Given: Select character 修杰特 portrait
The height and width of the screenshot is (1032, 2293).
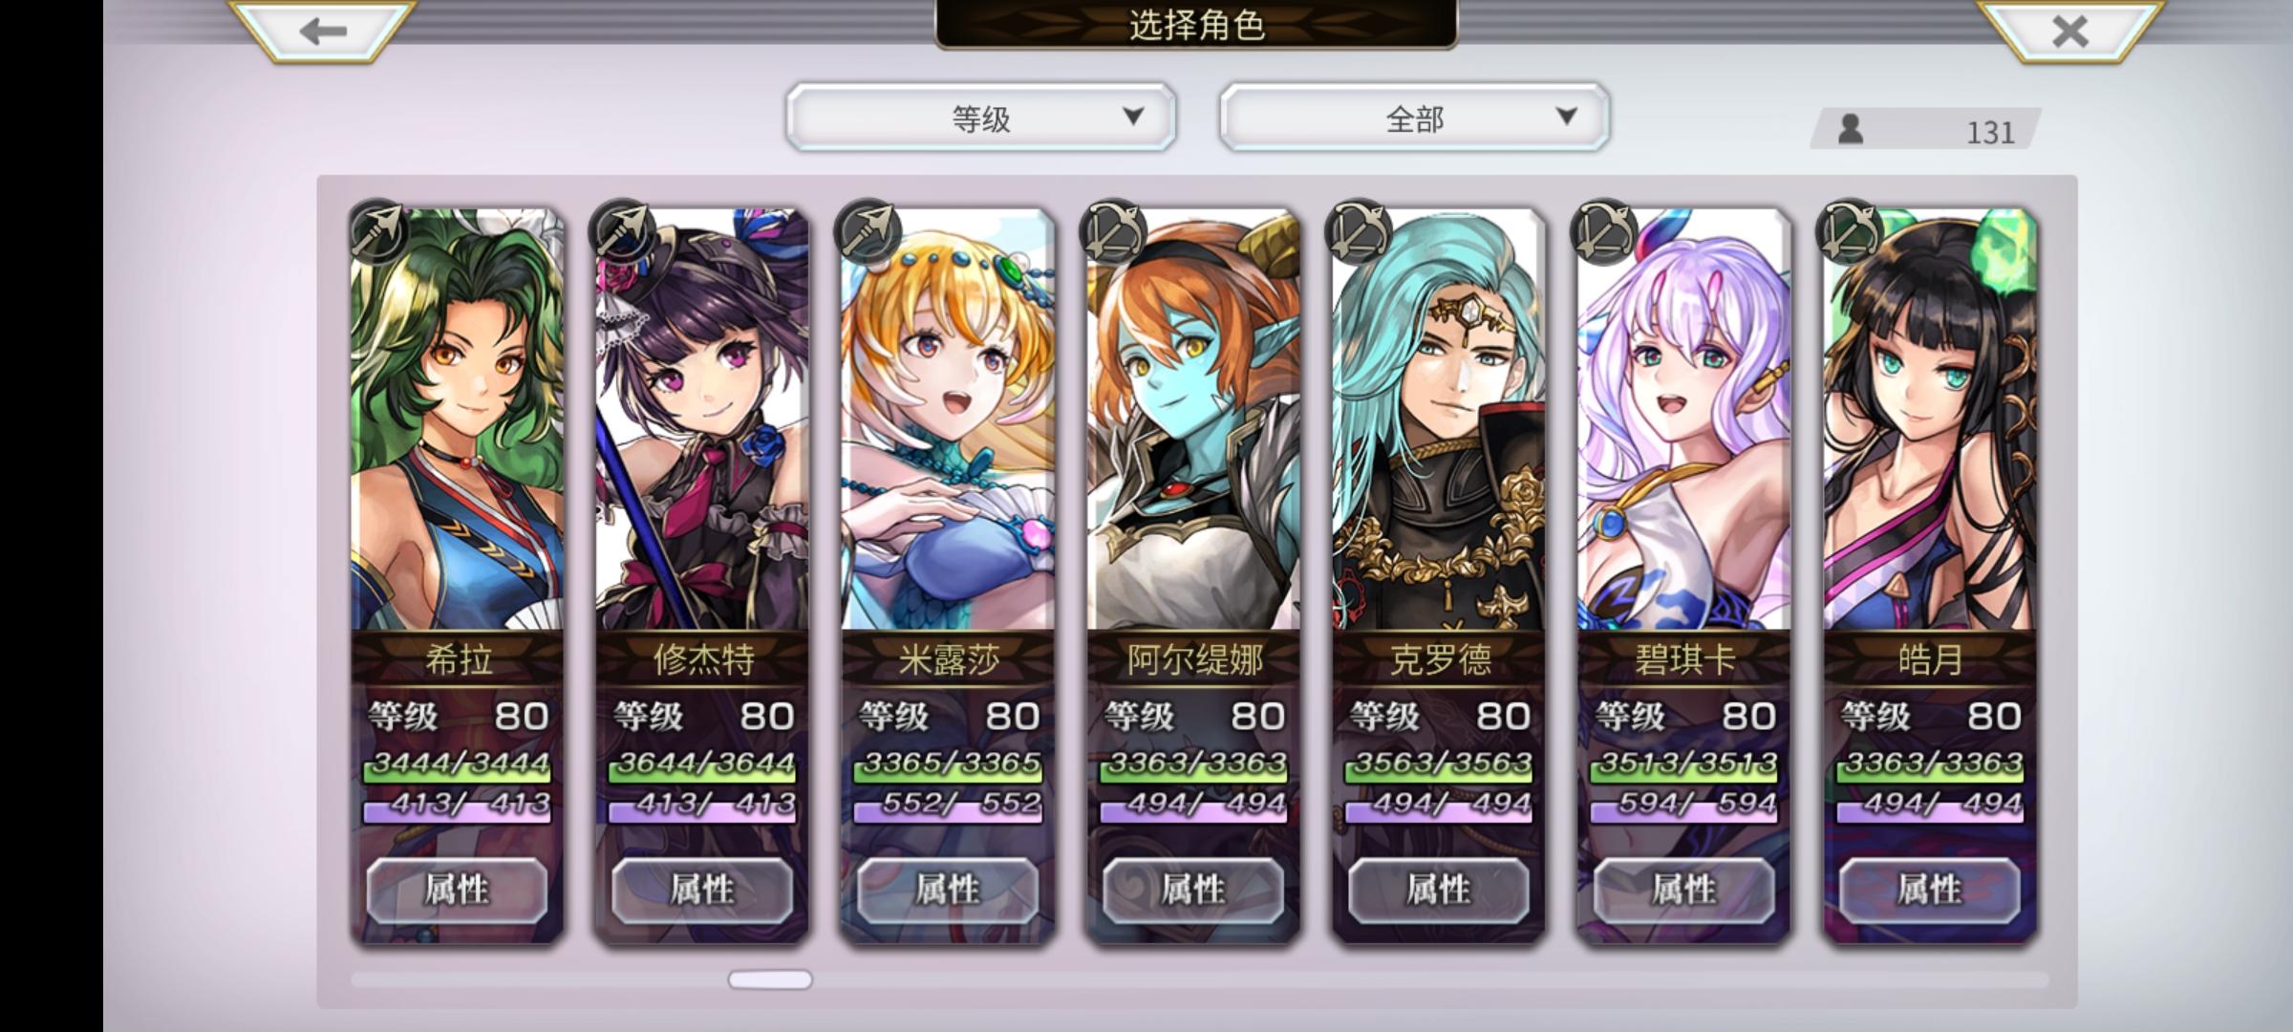Looking at the screenshot, I should pos(702,420).
